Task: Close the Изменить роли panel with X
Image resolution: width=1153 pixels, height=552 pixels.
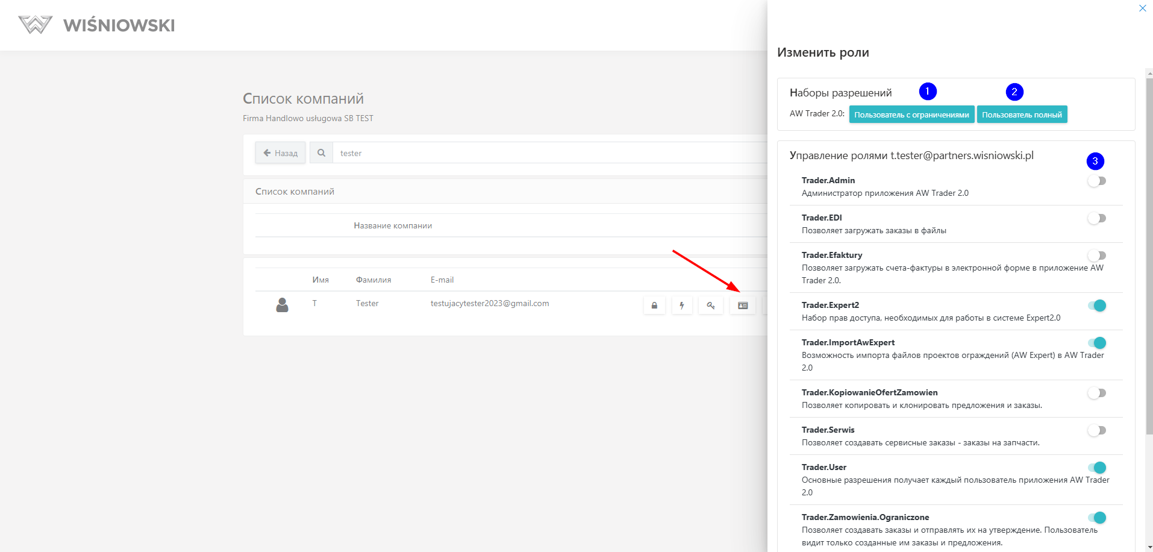Action: (x=1142, y=8)
